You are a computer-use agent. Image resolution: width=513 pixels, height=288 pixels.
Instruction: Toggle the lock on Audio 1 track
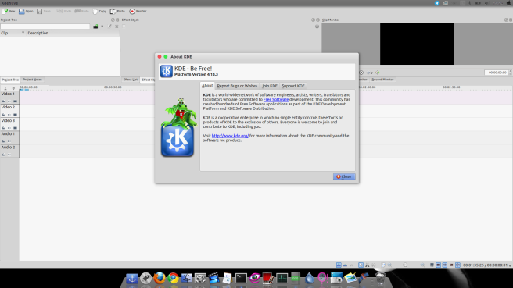pyautogui.click(x=4, y=141)
